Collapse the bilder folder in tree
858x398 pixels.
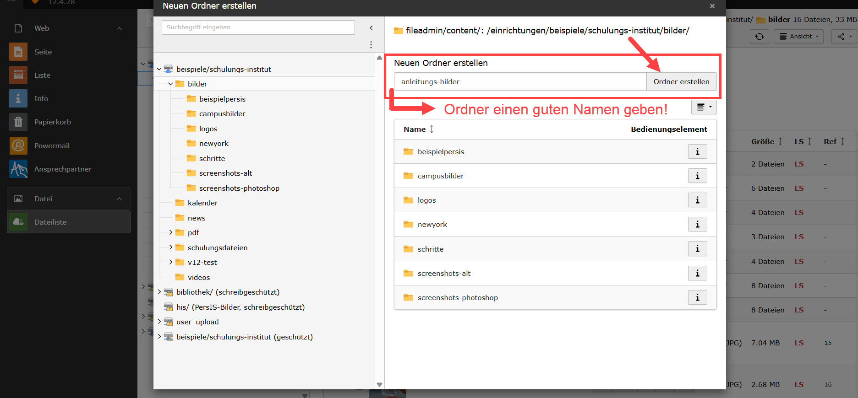tap(170, 84)
